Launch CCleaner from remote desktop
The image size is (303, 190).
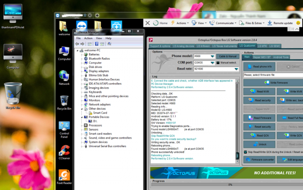pyautogui.click(x=64, y=152)
